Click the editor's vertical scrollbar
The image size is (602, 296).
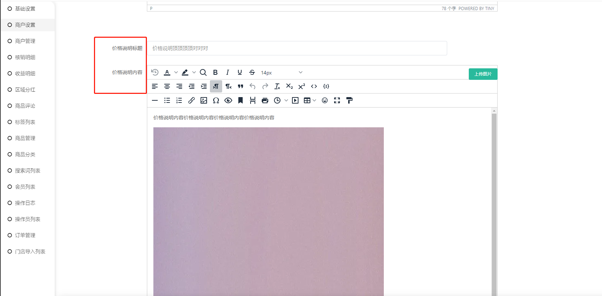(x=494, y=201)
